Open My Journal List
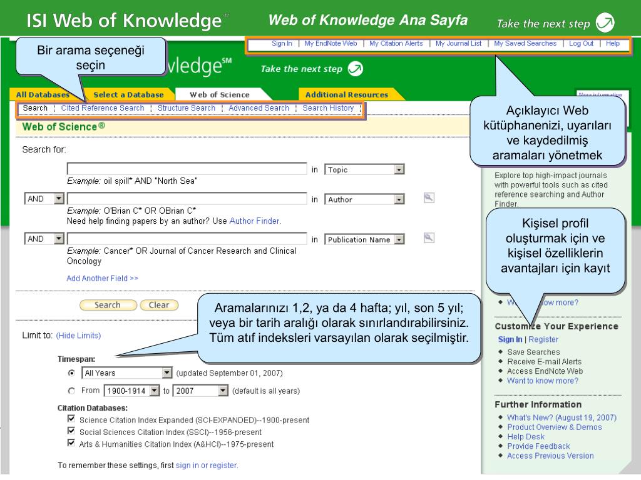Screen dimensions: 641x480 pos(458,43)
